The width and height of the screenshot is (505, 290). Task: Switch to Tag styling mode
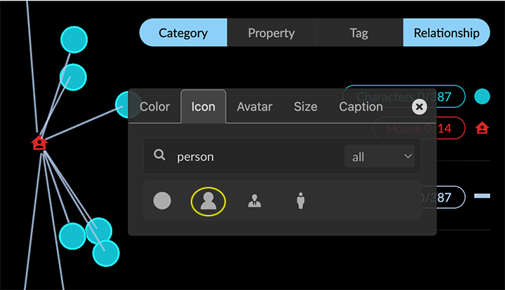358,33
